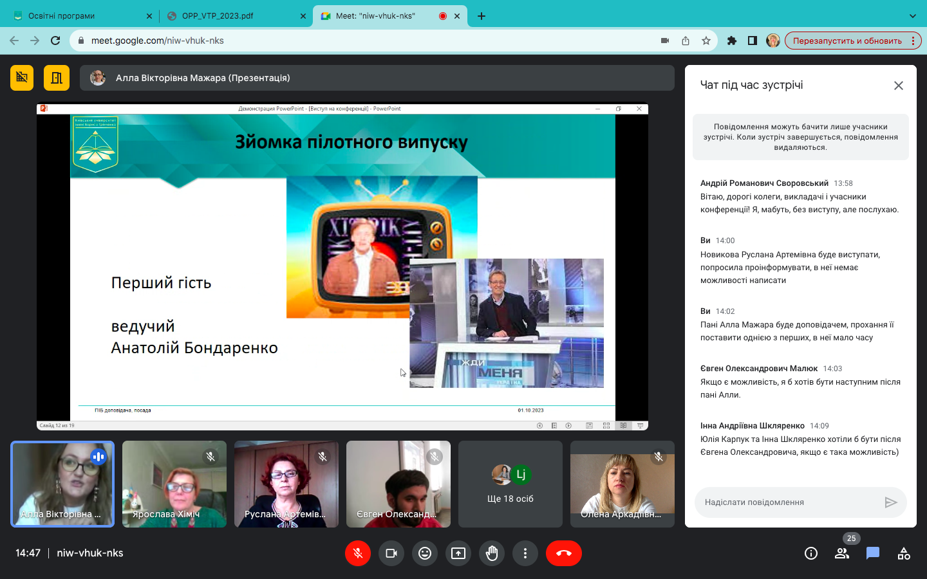Toggle the camera on or off
The width and height of the screenshot is (927, 579).
391,553
